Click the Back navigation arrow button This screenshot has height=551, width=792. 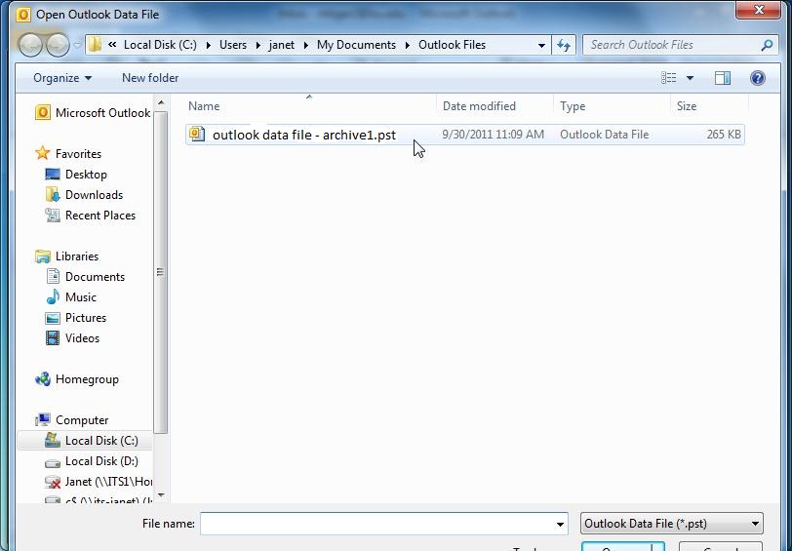point(30,45)
